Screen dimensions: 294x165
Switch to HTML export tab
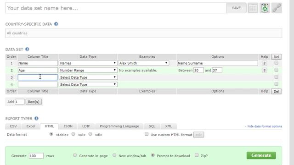pos(49,126)
